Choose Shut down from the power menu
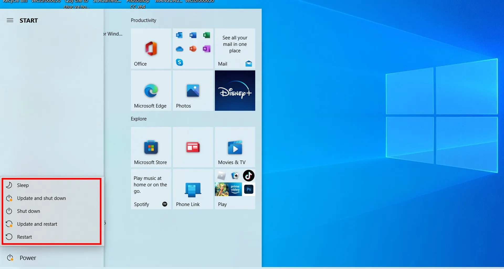 coord(52,211)
